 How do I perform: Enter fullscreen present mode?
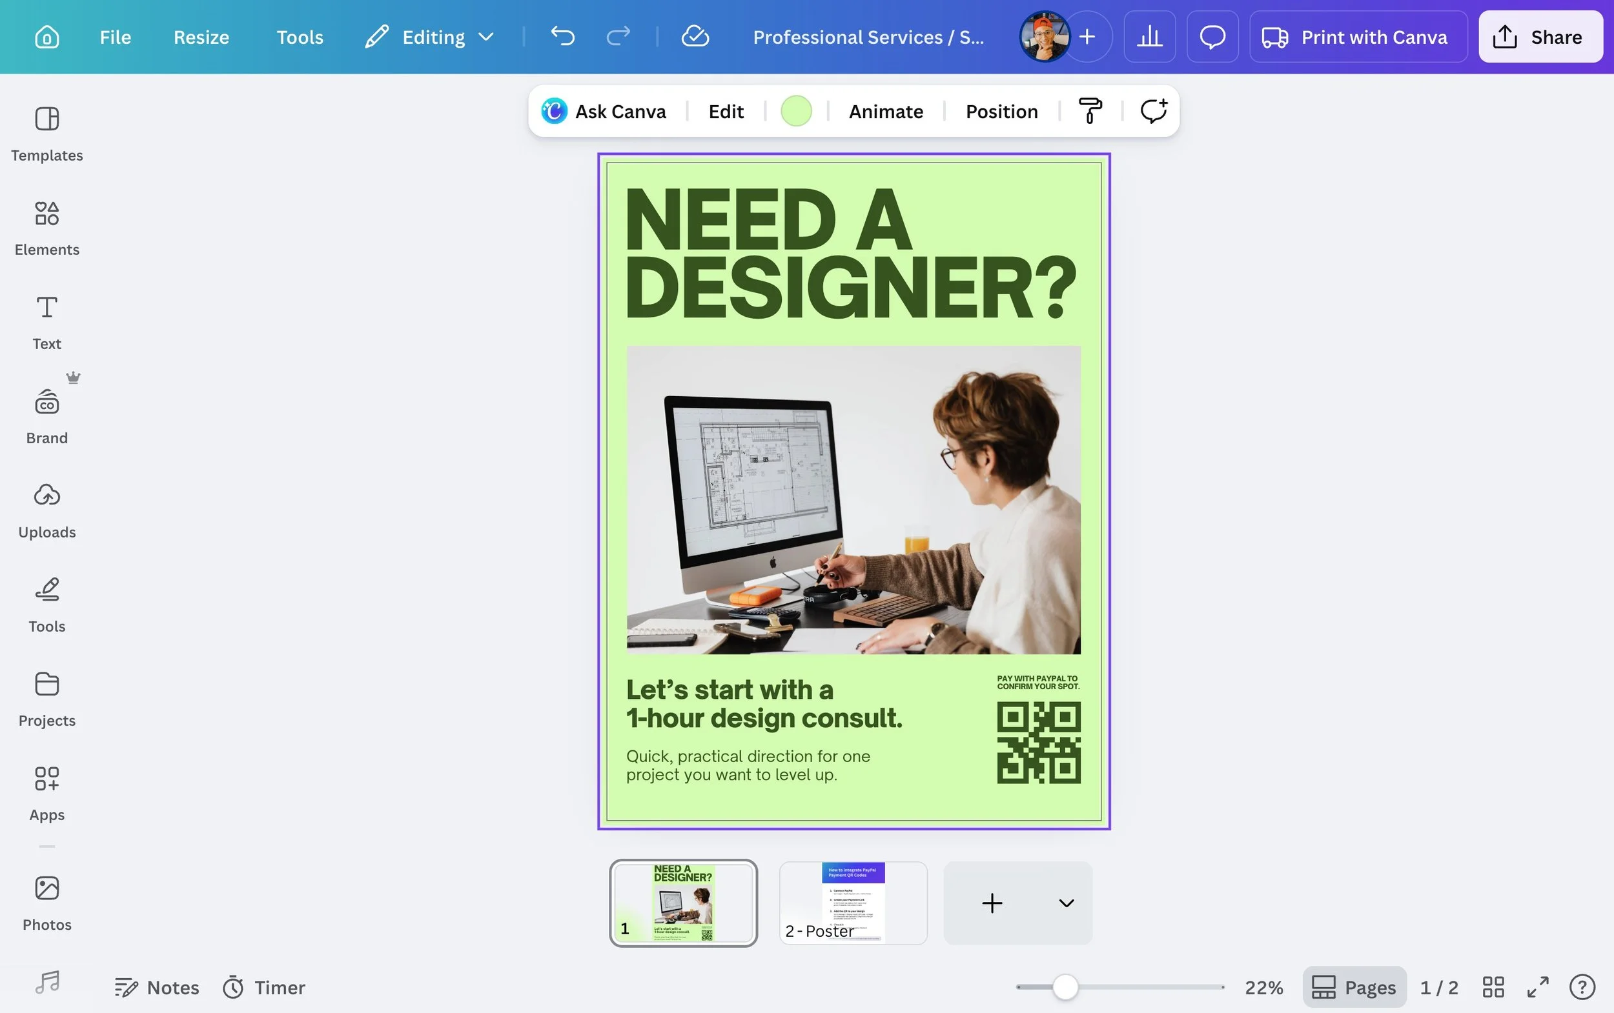point(1538,987)
